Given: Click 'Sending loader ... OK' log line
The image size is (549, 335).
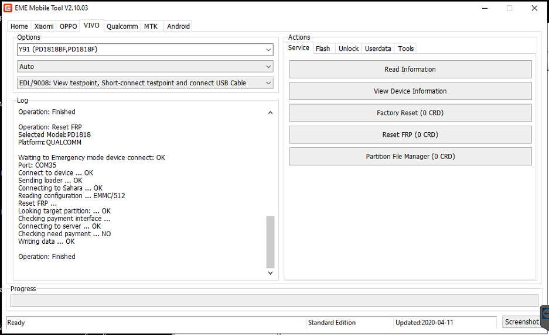Looking at the screenshot, I should pos(50,181).
